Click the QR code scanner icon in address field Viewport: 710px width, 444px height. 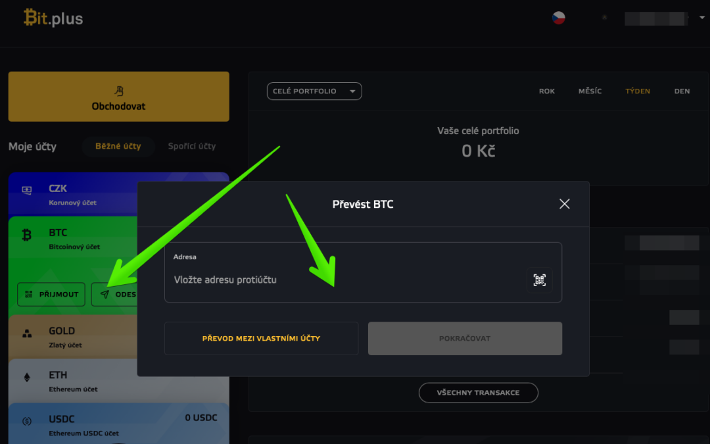coord(539,280)
